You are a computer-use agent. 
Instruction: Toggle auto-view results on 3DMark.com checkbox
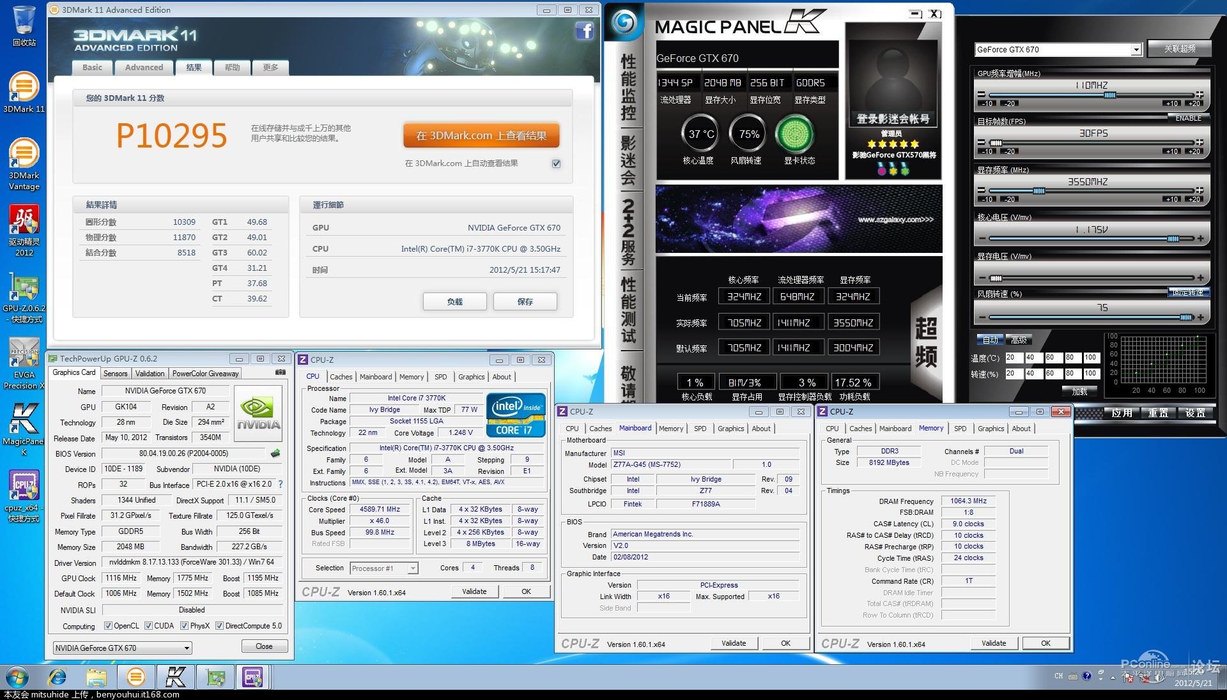[556, 164]
